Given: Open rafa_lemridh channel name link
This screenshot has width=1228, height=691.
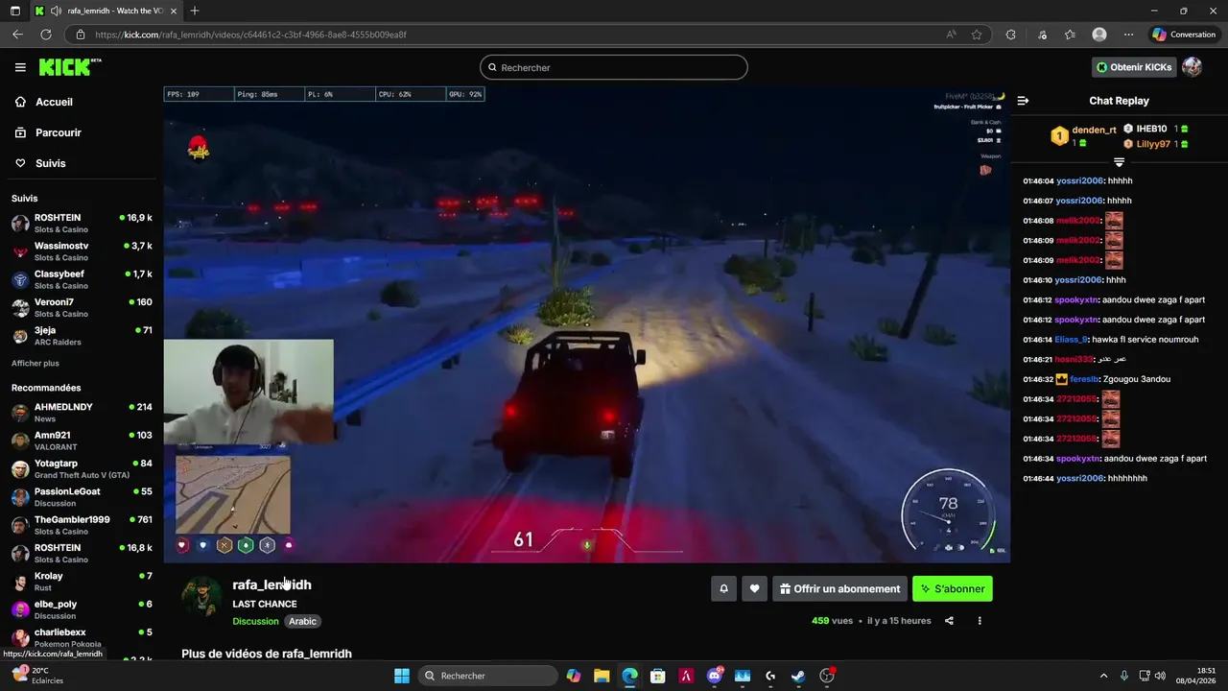Looking at the screenshot, I should click(x=272, y=584).
